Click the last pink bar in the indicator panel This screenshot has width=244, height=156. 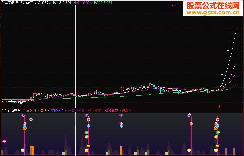(x=234, y=151)
